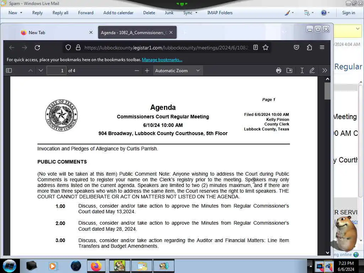Zoom in the PDF with plus
The height and width of the screenshot is (273, 364).
[147, 71]
